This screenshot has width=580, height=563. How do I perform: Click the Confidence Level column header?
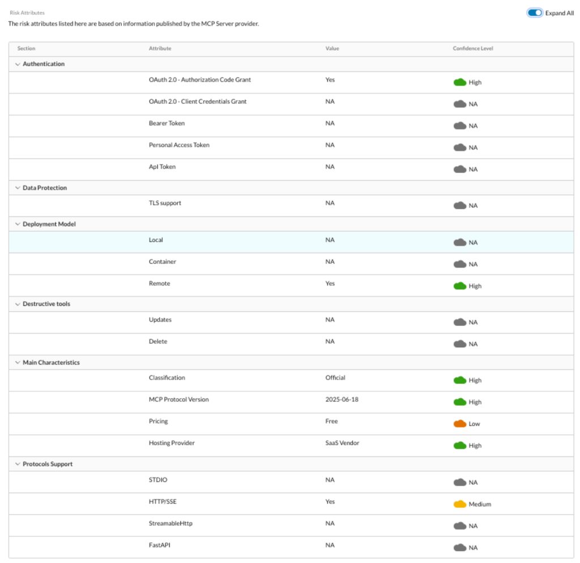pos(473,49)
